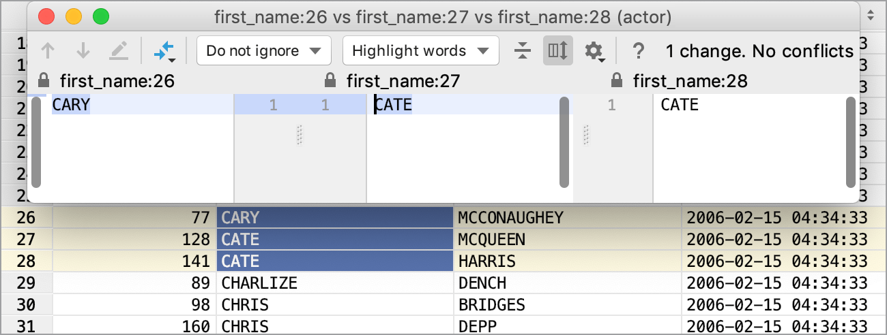Click the collapse unchanged fragments icon
Image resolution: width=887 pixels, height=335 pixels.
pyautogui.click(x=523, y=50)
